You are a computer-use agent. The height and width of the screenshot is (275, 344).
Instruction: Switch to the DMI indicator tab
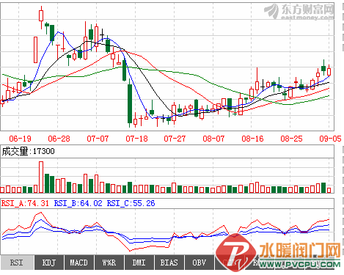(x=139, y=263)
